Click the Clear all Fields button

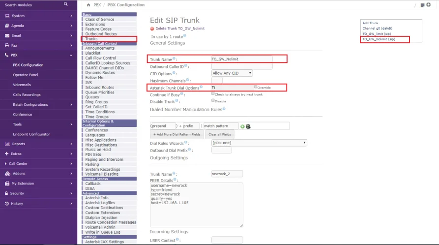220,135
